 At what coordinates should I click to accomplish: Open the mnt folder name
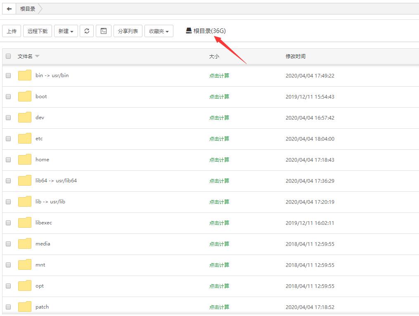click(x=40, y=265)
